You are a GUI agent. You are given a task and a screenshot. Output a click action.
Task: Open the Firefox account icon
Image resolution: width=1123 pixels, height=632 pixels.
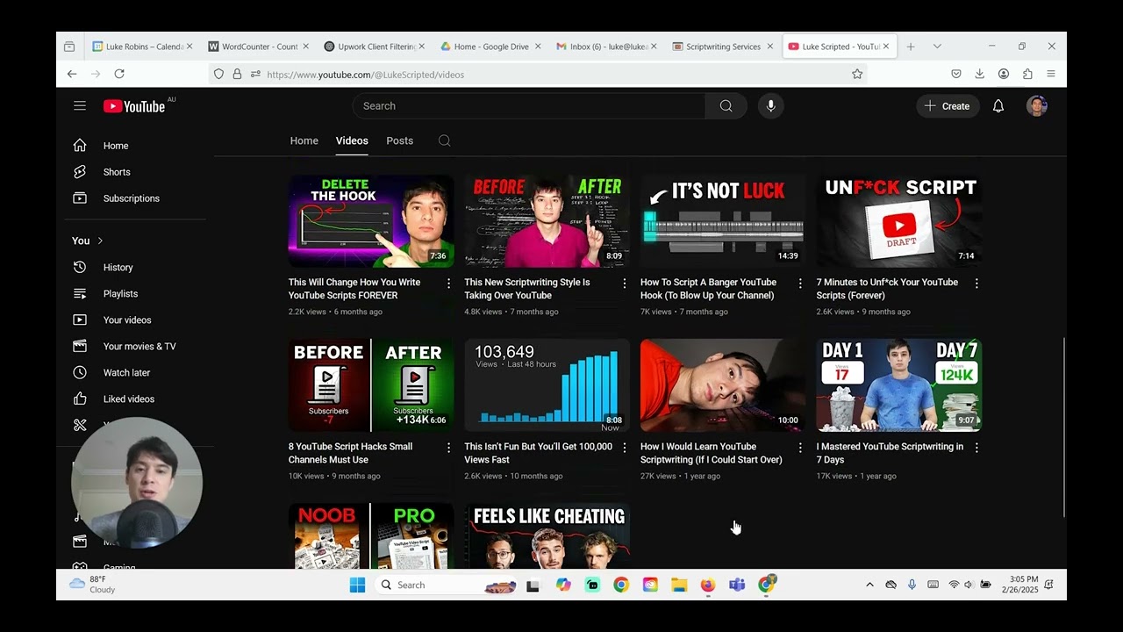click(1004, 75)
